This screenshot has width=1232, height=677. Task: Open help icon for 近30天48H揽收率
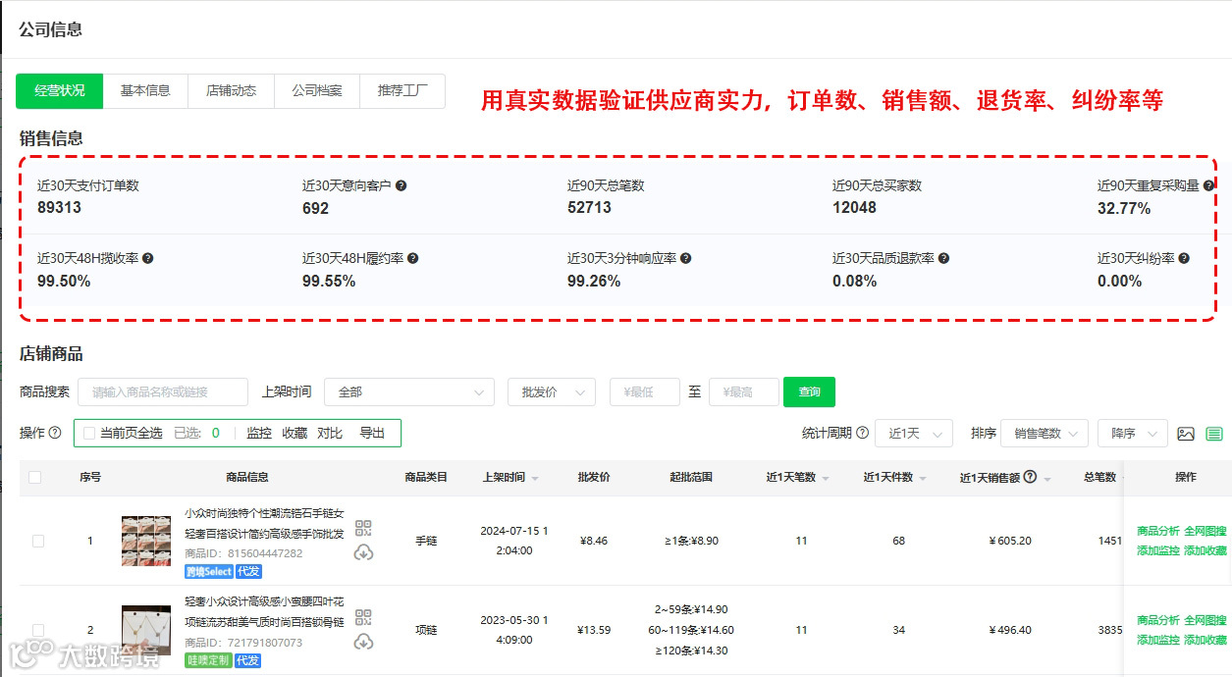click(x=148, y=258)
